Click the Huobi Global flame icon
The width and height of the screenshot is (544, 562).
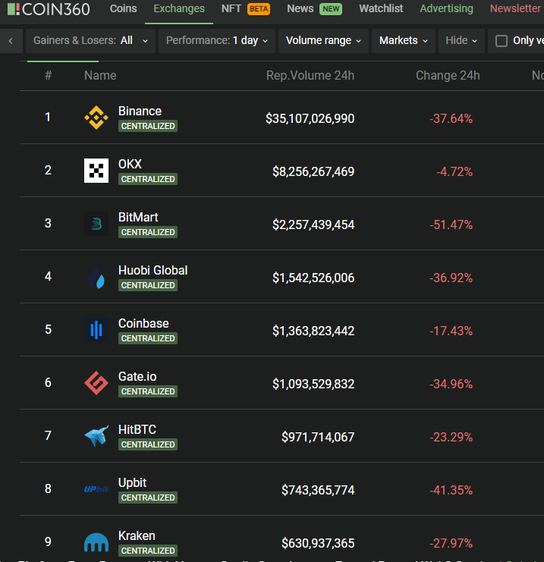(x=96, y=277)
